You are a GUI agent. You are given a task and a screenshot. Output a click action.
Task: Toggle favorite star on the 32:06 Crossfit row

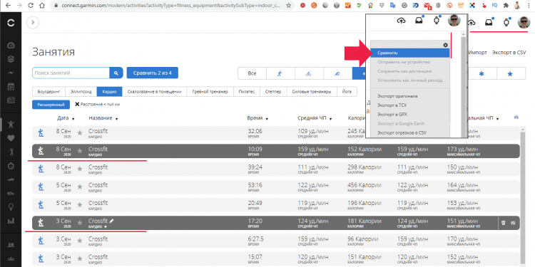click(x=80, y=133)
